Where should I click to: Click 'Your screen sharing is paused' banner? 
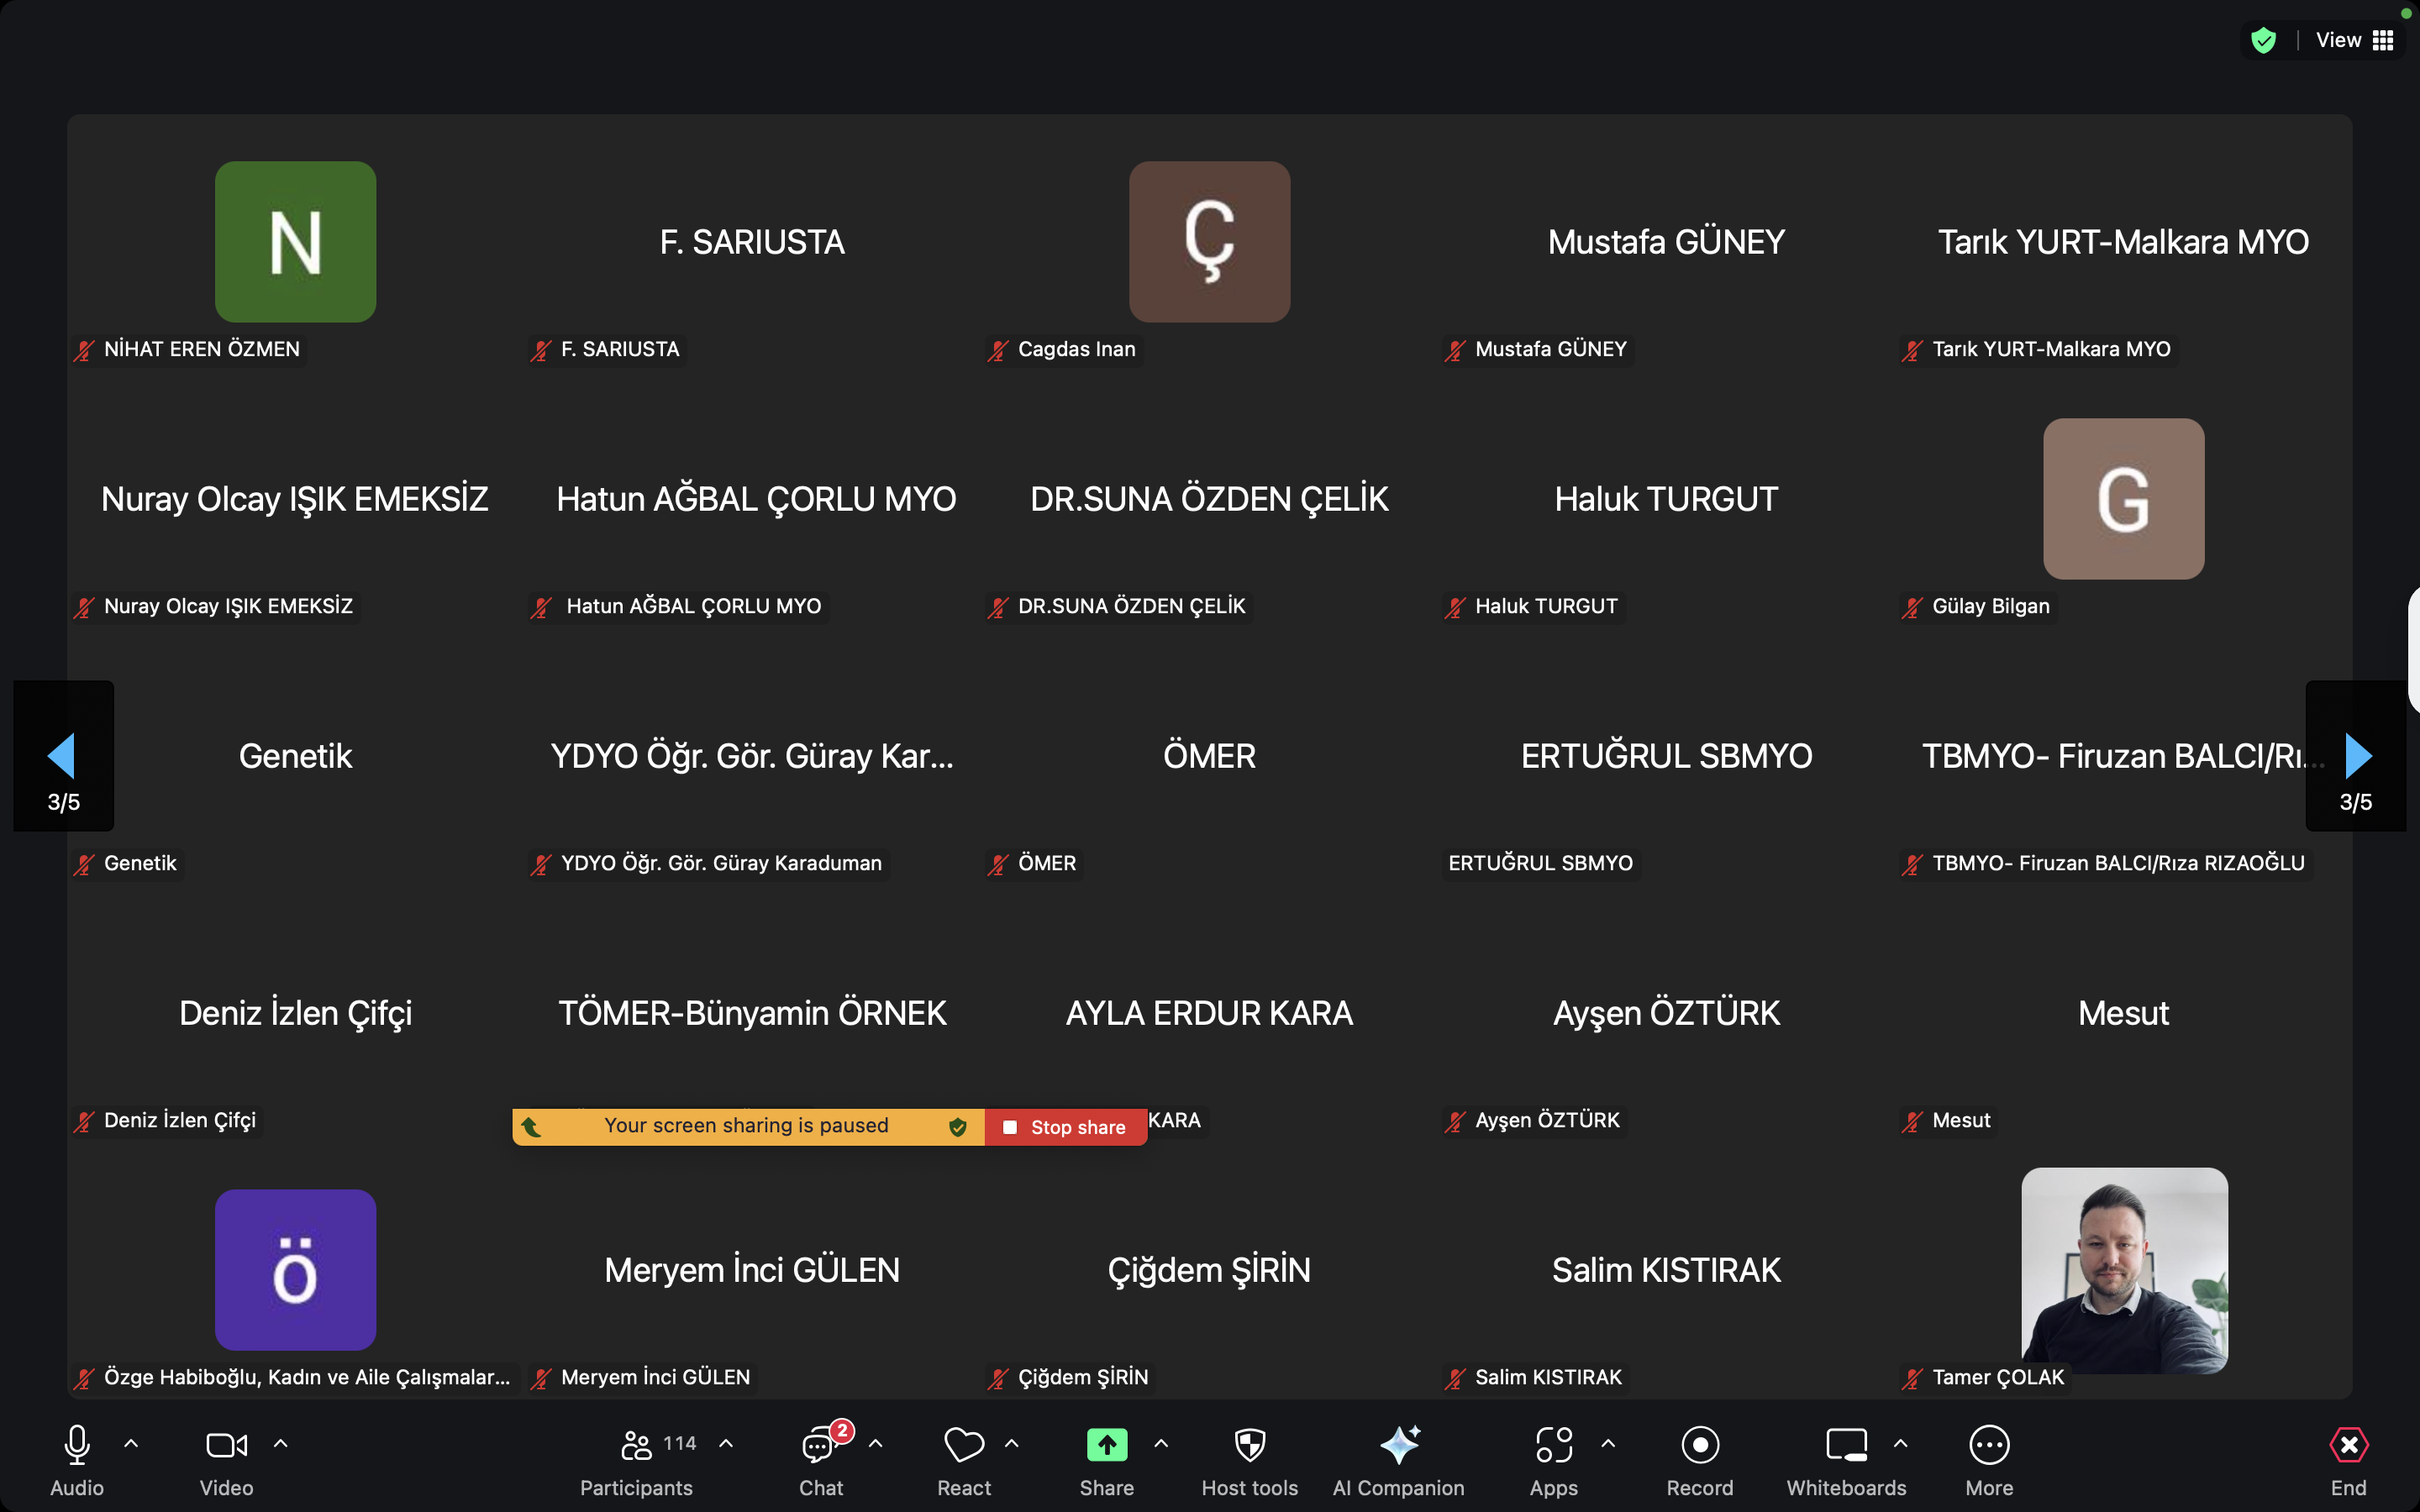tap(746, 1126)
